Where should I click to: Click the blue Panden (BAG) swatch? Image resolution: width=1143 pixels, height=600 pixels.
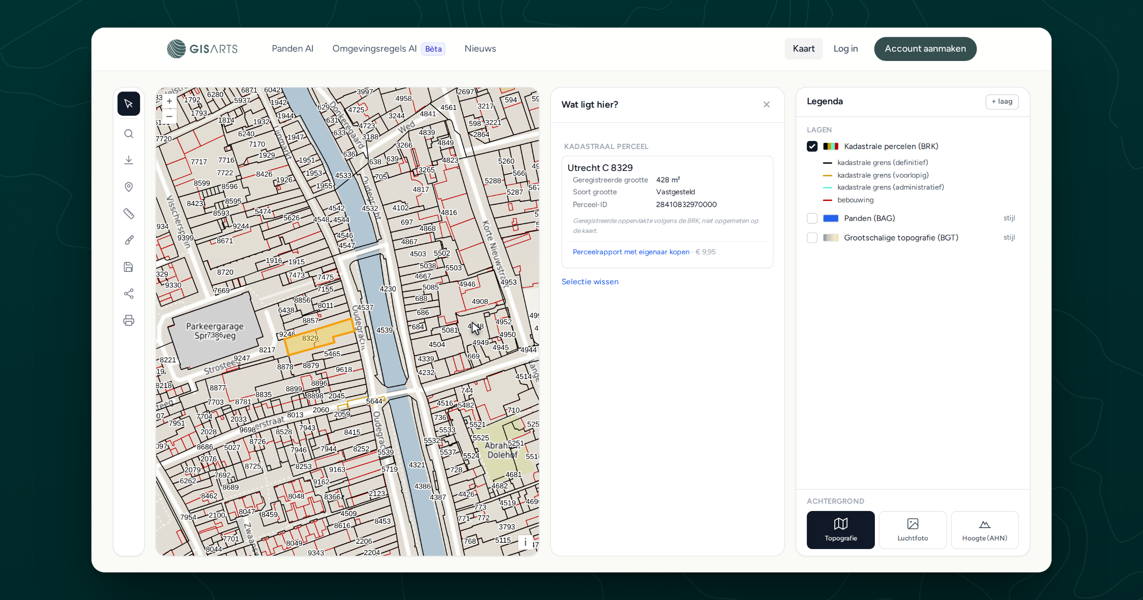point(831,218)
